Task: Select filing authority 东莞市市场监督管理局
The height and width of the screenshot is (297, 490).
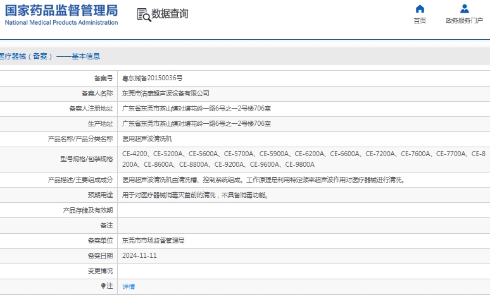Action: coord(153,241)
